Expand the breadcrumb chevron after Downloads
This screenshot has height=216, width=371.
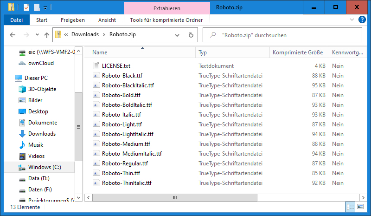[x=104, y=35]
